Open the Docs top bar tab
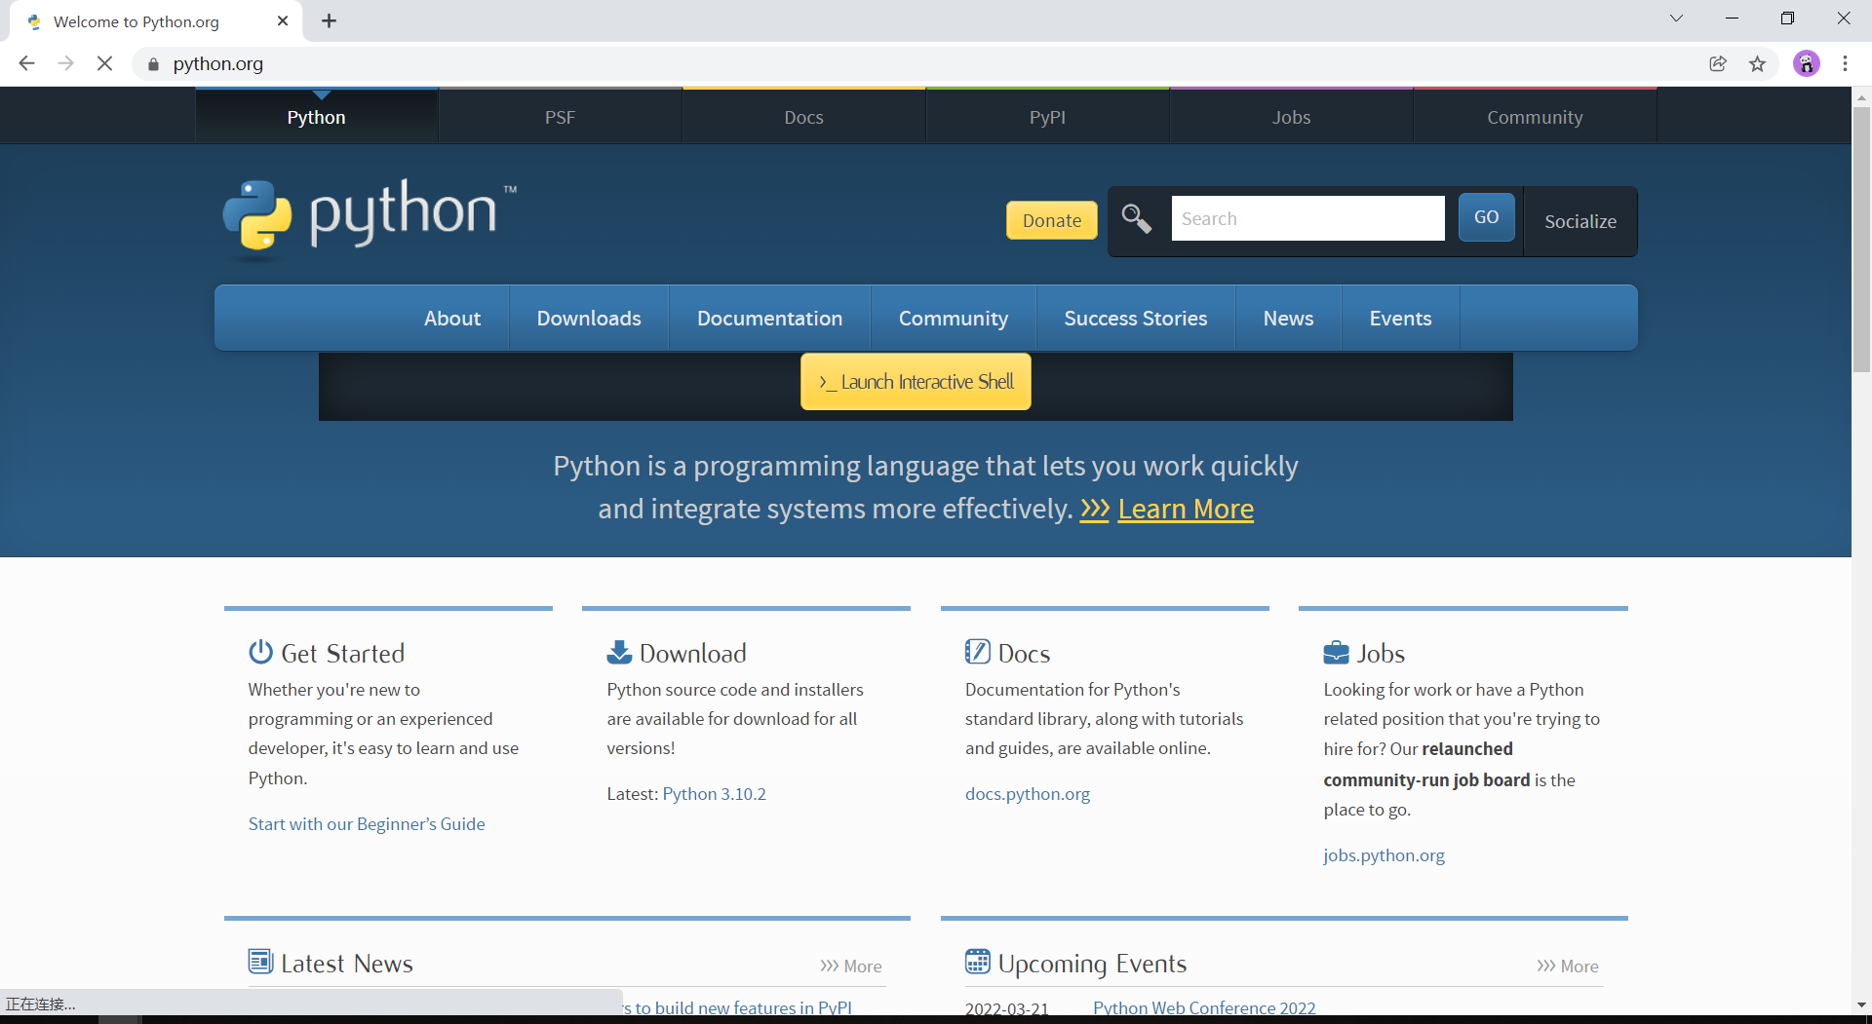The image size is (1872, 1024). [803, 116]
